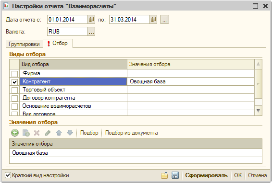Switch to the Группировки tab
Screen dimensions: 272x183
pyautogui.click(x=24, y=44)
